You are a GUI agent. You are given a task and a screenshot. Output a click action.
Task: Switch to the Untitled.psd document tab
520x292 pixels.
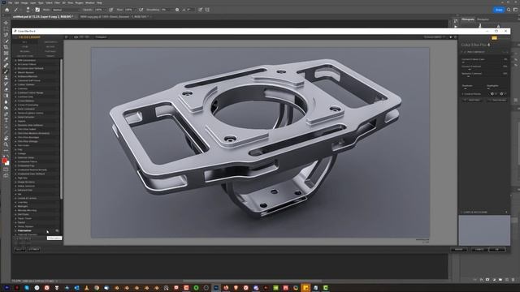click(x=42, y=16)
